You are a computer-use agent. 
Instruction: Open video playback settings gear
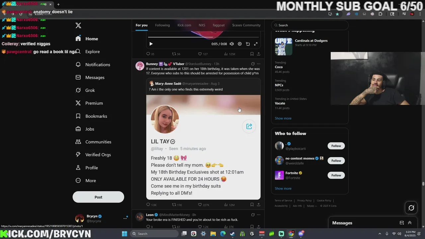(240, 44)
